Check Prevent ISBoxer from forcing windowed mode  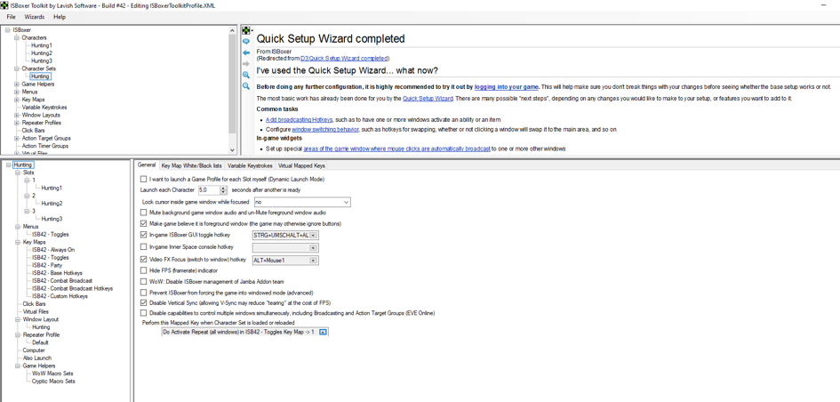tap(143, 293)
